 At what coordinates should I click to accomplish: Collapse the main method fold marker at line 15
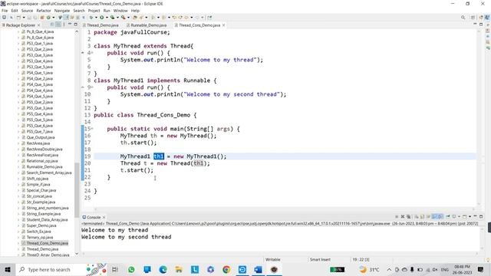click(92, 129)
